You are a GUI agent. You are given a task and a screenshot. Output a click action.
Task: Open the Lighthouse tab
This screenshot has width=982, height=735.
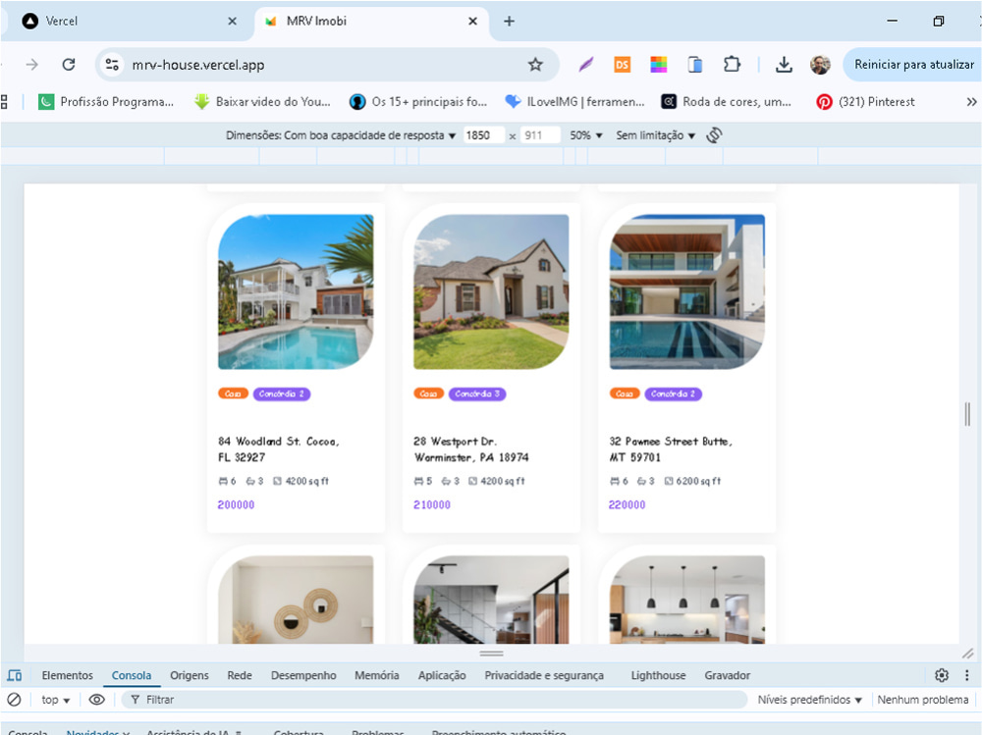pyautogui.click(x=658, y=675)
